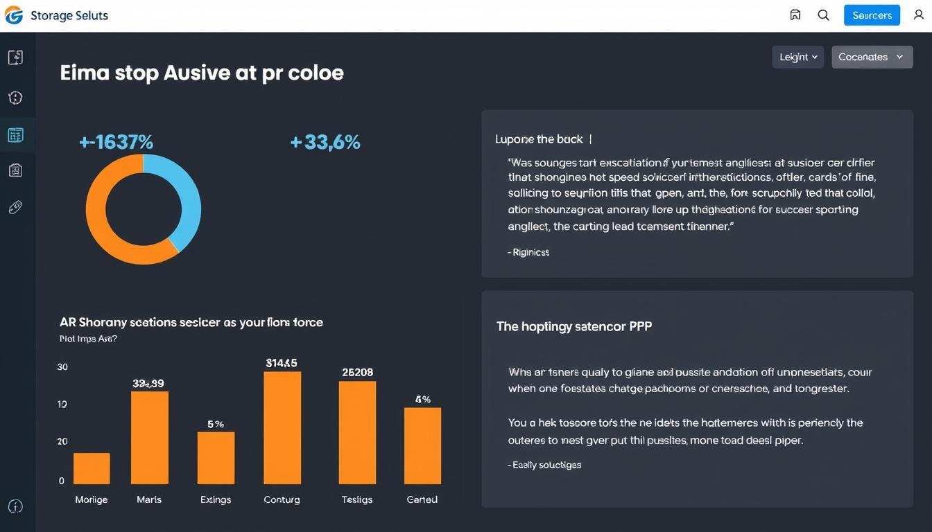Select the highlighted table icon in sidebar
932x532 pixels.
click(15, 135)
